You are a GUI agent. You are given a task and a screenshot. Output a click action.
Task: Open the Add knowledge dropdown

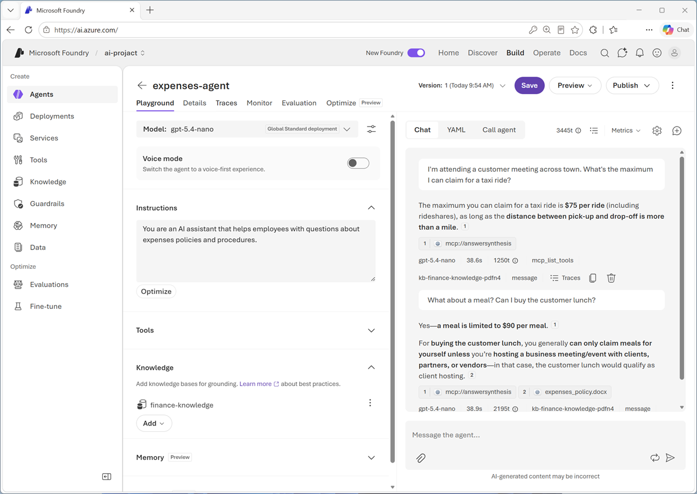coord(154,423)
